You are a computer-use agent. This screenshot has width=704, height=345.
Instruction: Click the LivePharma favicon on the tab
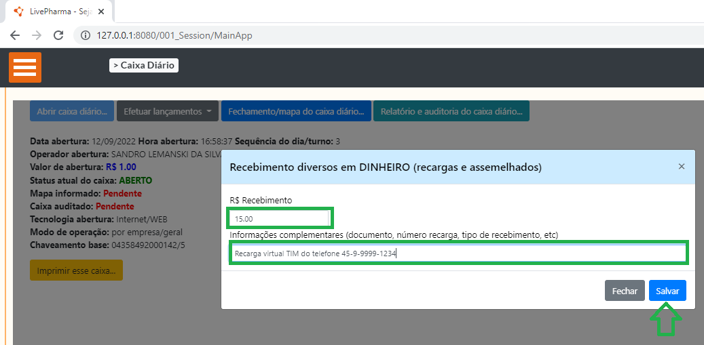point(18,12)
